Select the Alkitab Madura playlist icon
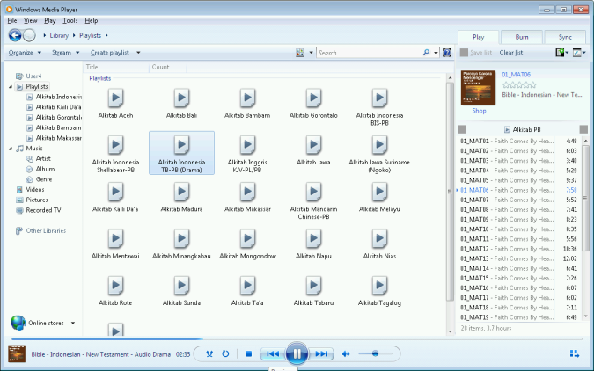 [181, 193]
